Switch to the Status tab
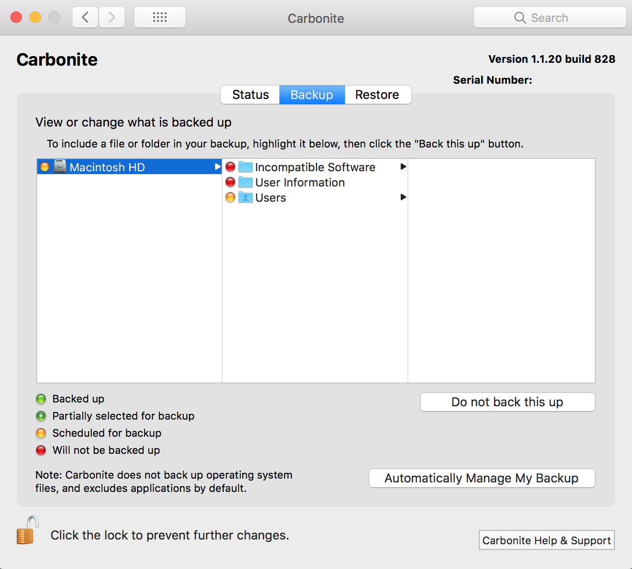 tap(250, 95)
